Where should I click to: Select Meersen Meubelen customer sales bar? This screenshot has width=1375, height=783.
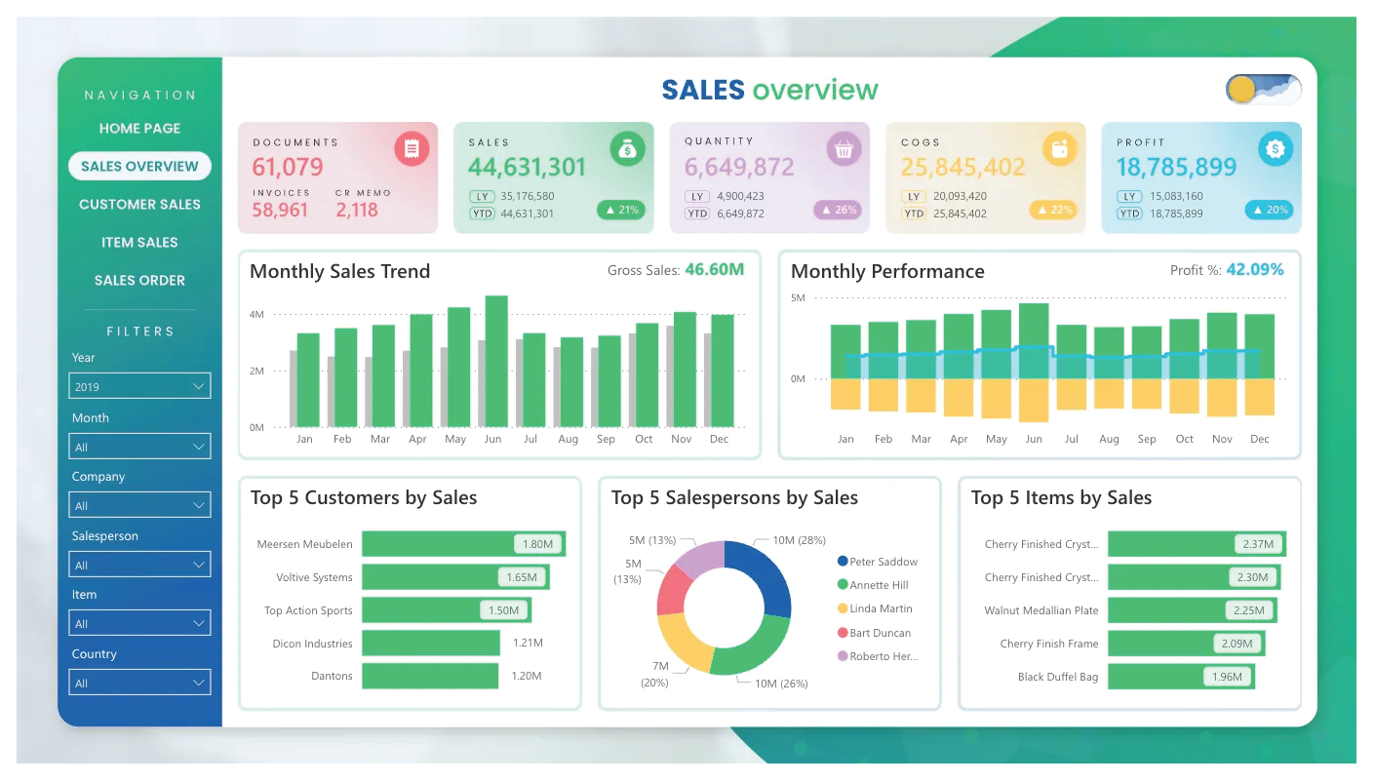[462, 544]
